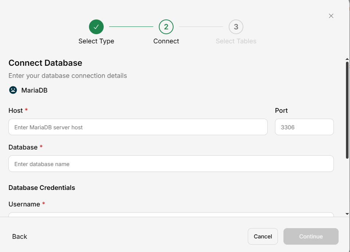
Task: Click the green checkmark step circle
Action: [x=96, y=27]
